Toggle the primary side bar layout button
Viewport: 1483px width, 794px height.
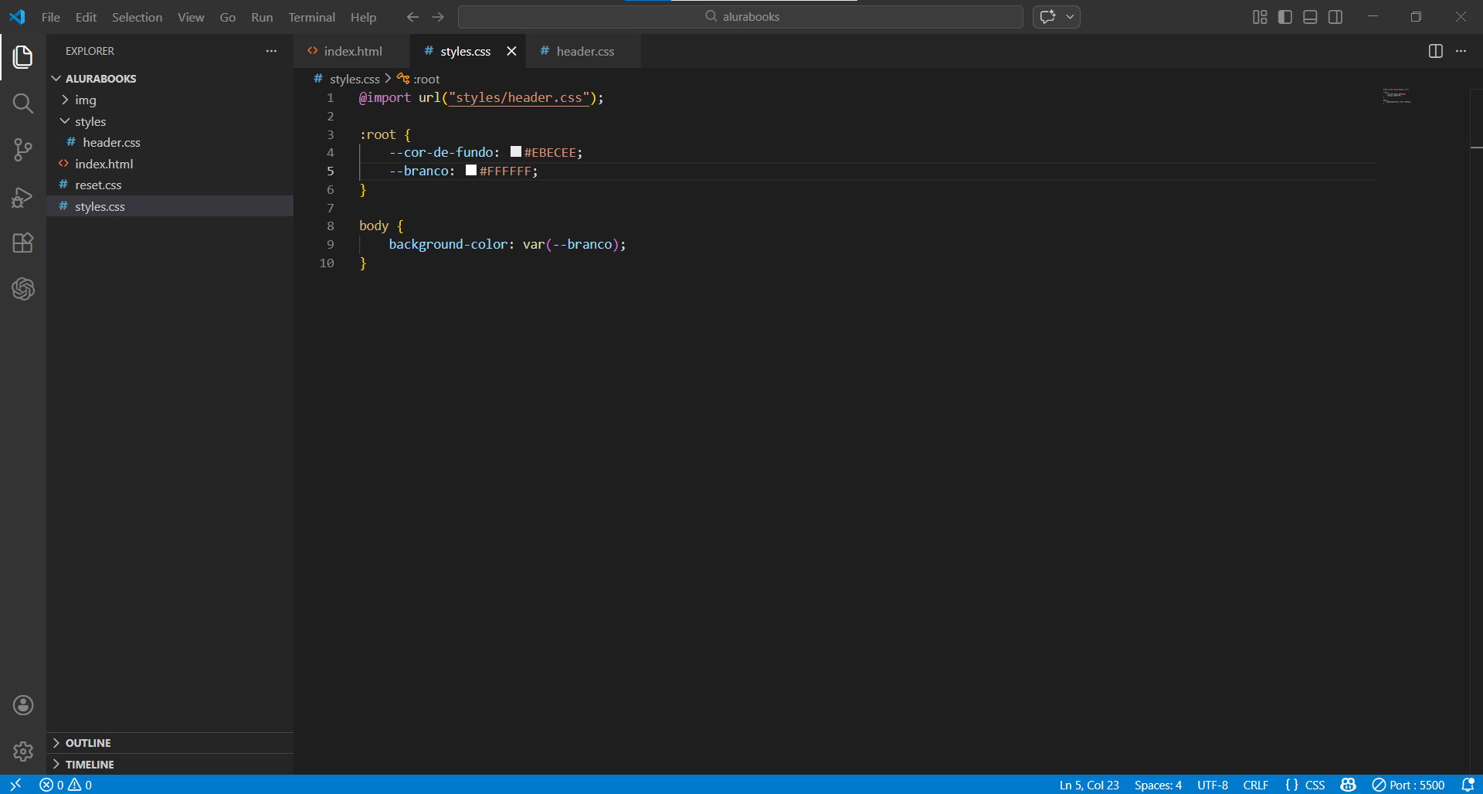(x=1285, y=17)
